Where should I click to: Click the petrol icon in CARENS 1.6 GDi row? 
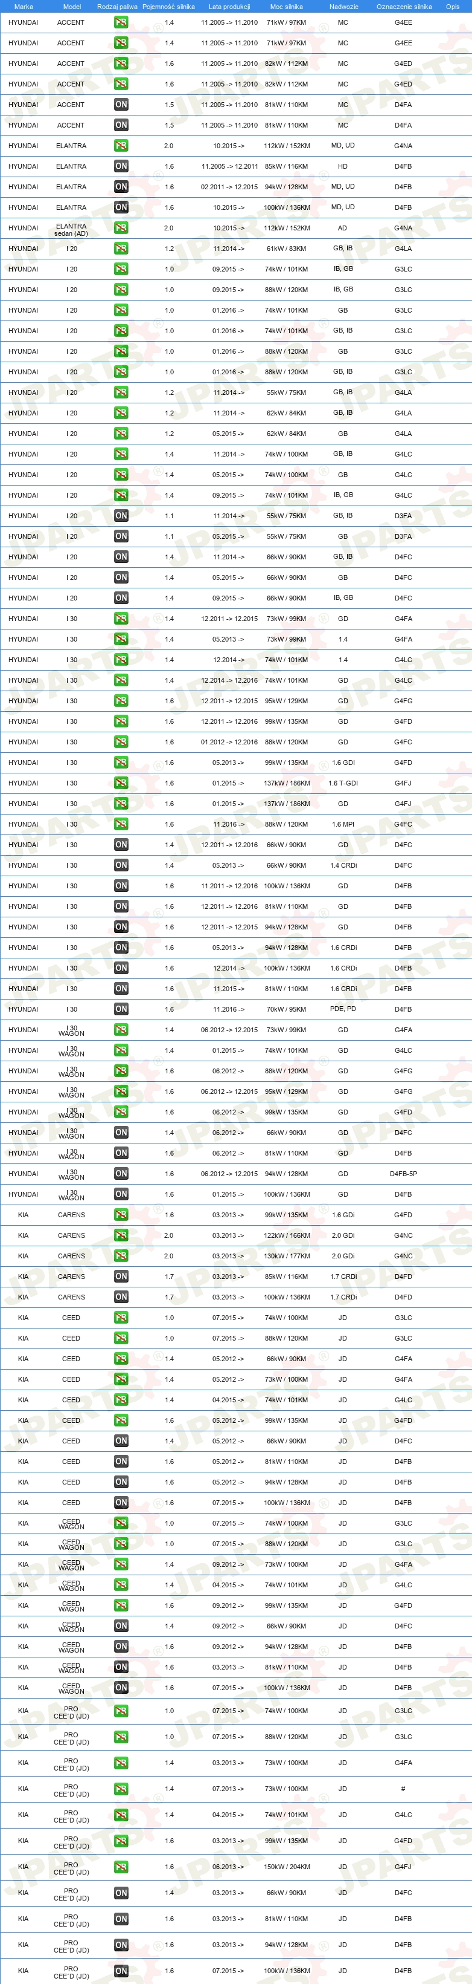tap(121, 1215)
